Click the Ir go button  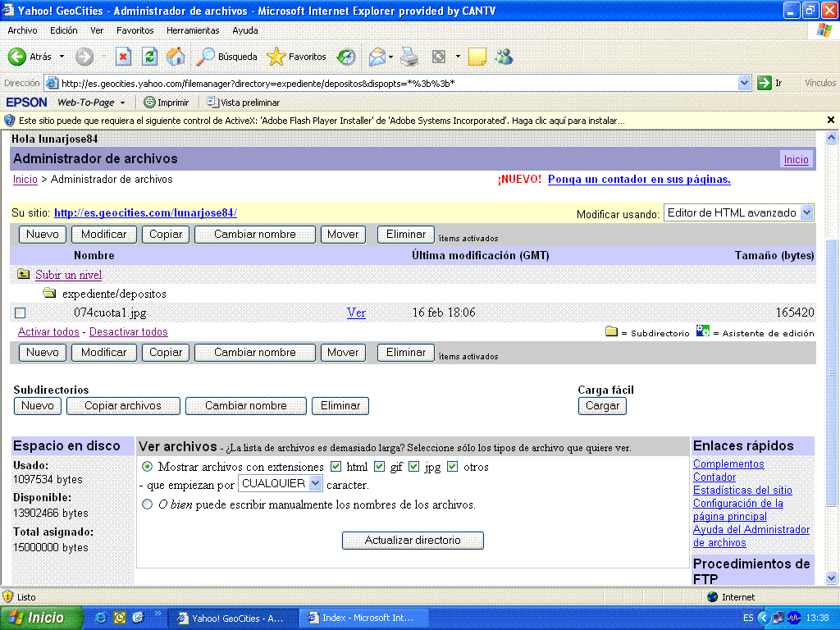pyautogui.click(x=770, y=83)
